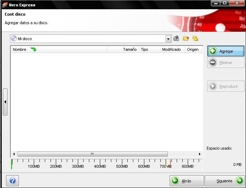Open the Mi disco dropdown arrow
Viewport: 246px width, 188px height.
pyautogui.click(x=168, y=39)
